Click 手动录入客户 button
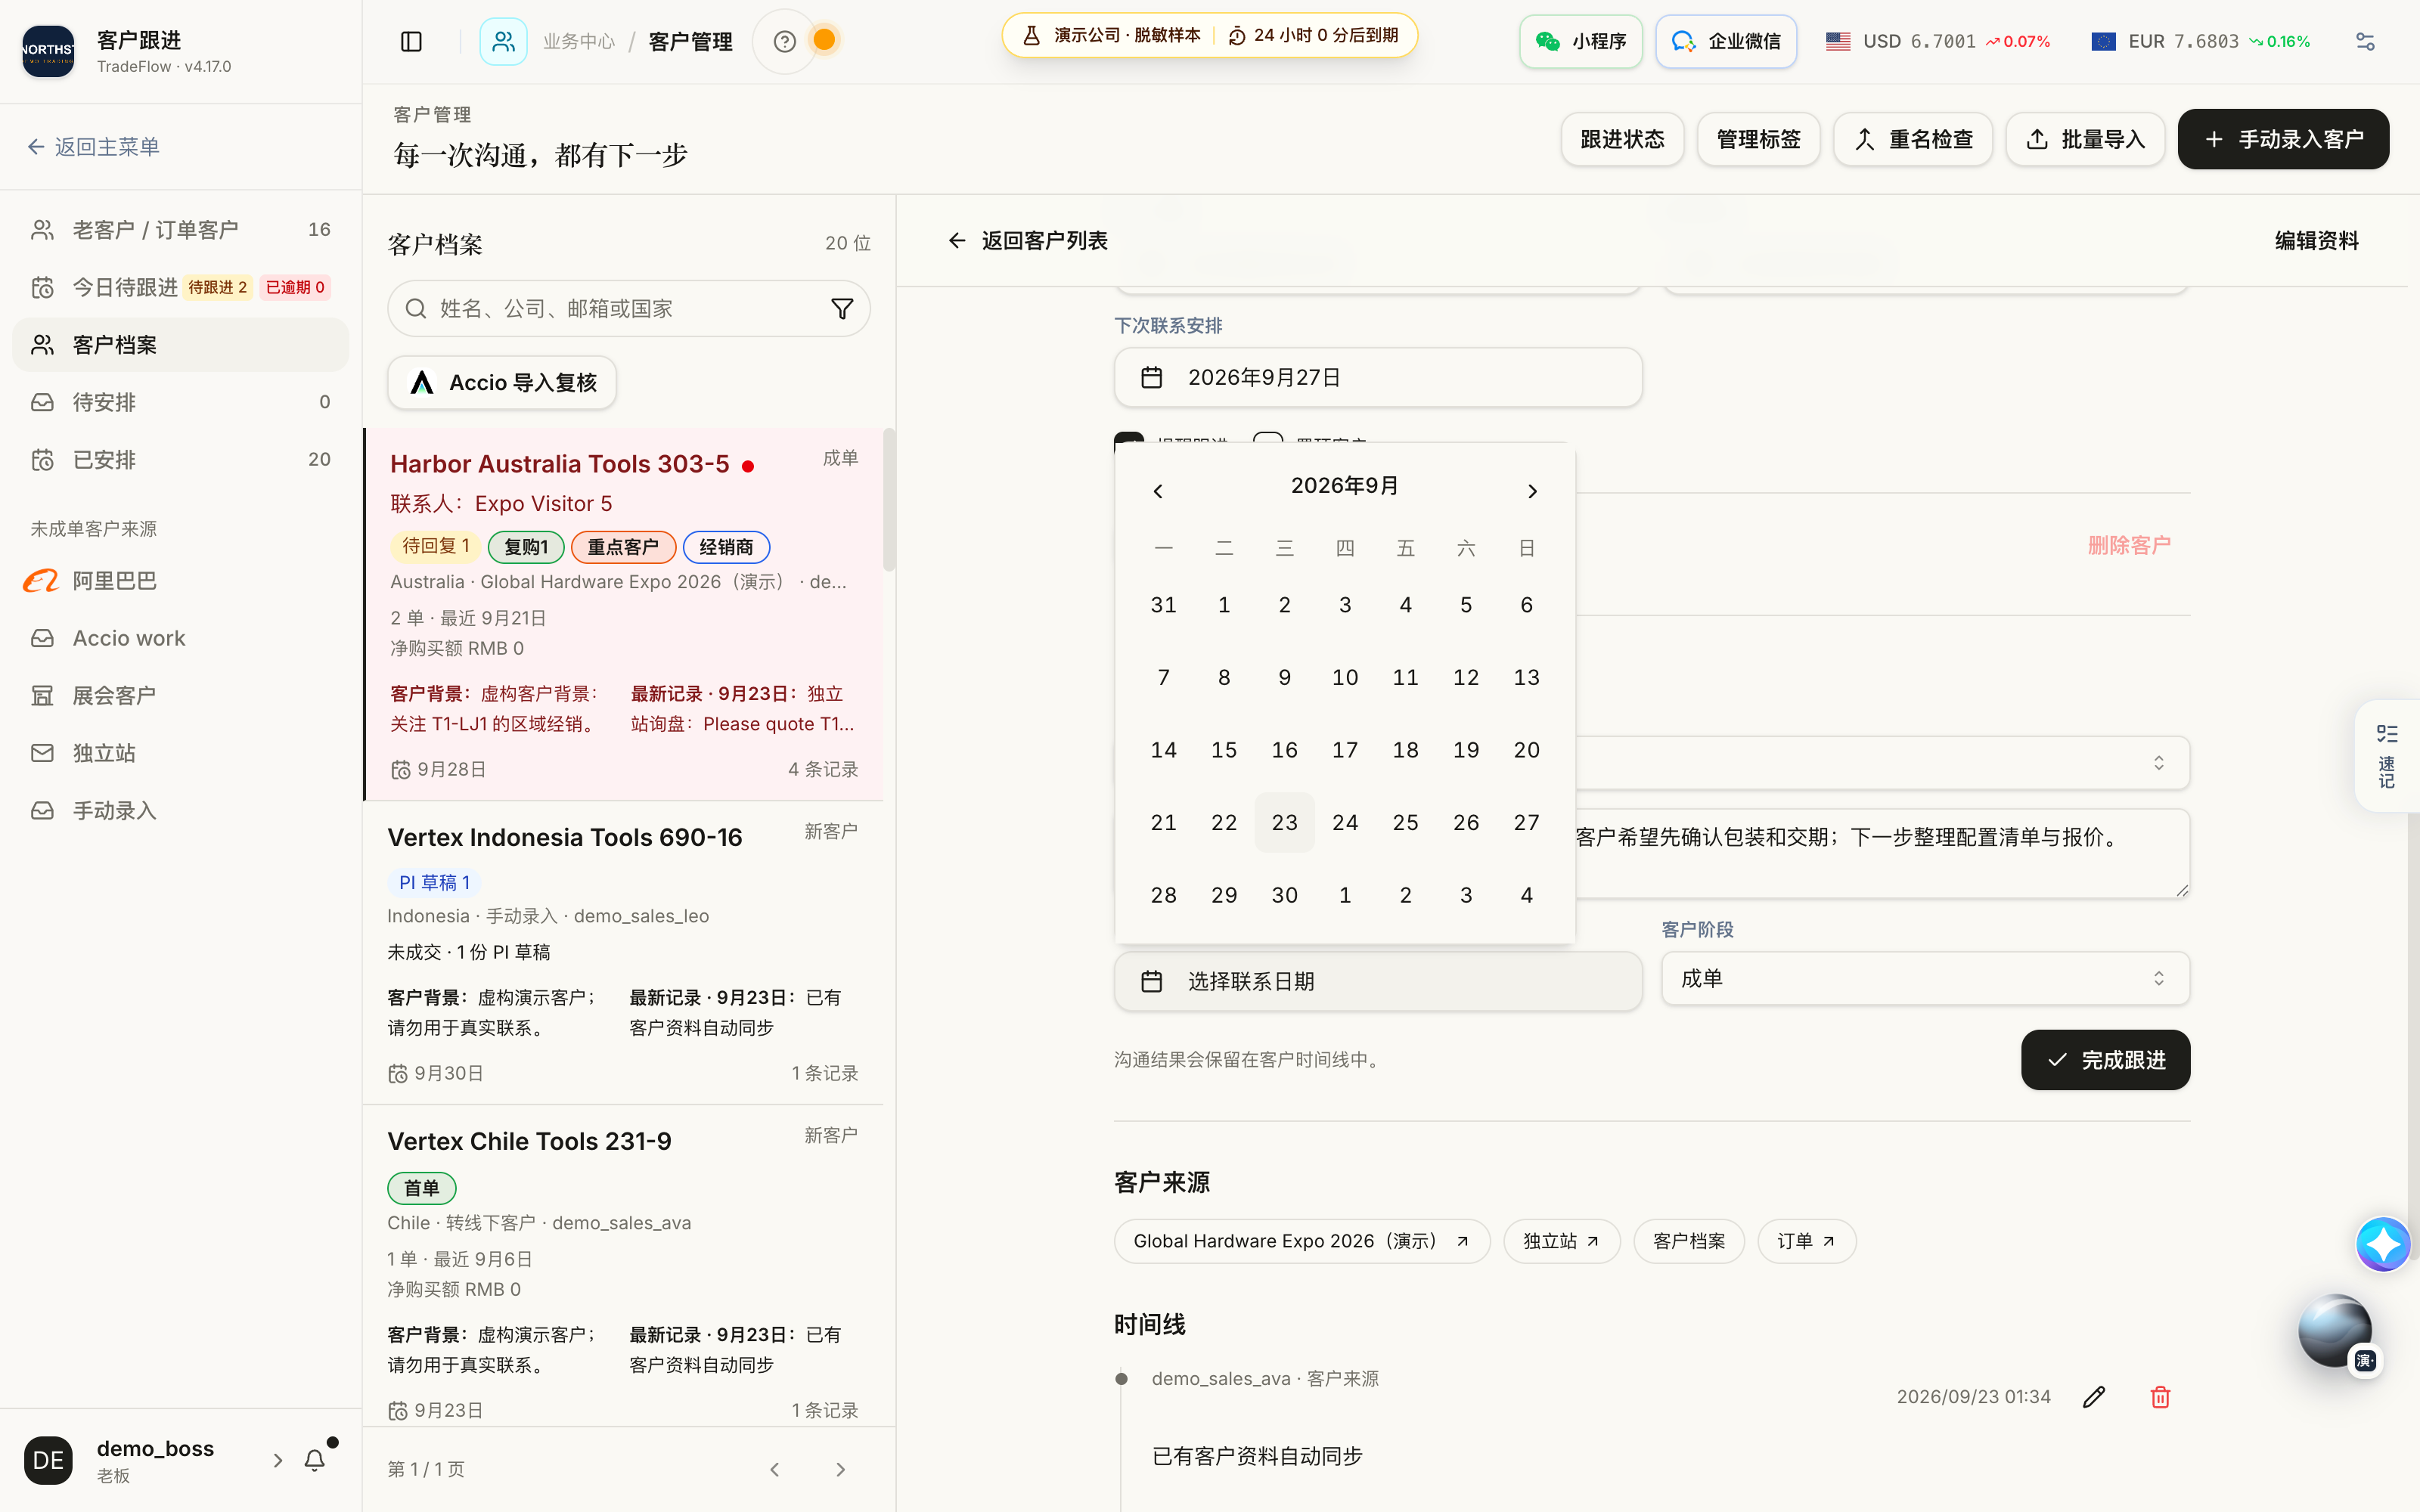Screen dimensions: 2420x1512 [x=2283, y=139]
